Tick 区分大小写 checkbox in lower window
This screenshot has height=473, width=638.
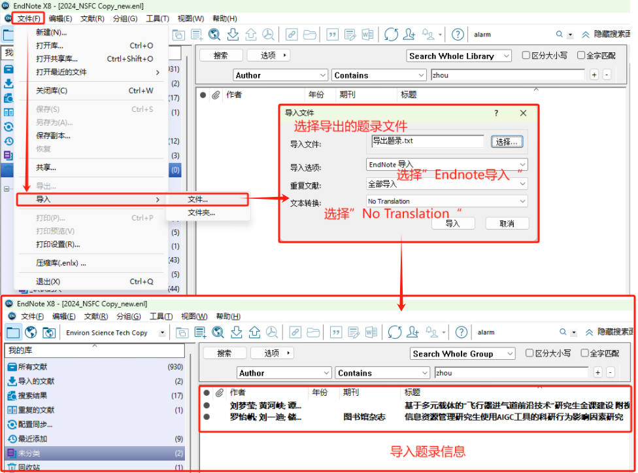tap(529, 353)
